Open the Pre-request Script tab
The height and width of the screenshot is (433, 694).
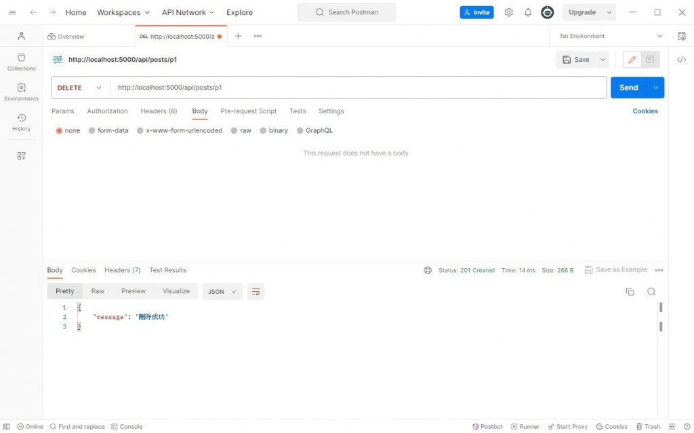point(248,111)
